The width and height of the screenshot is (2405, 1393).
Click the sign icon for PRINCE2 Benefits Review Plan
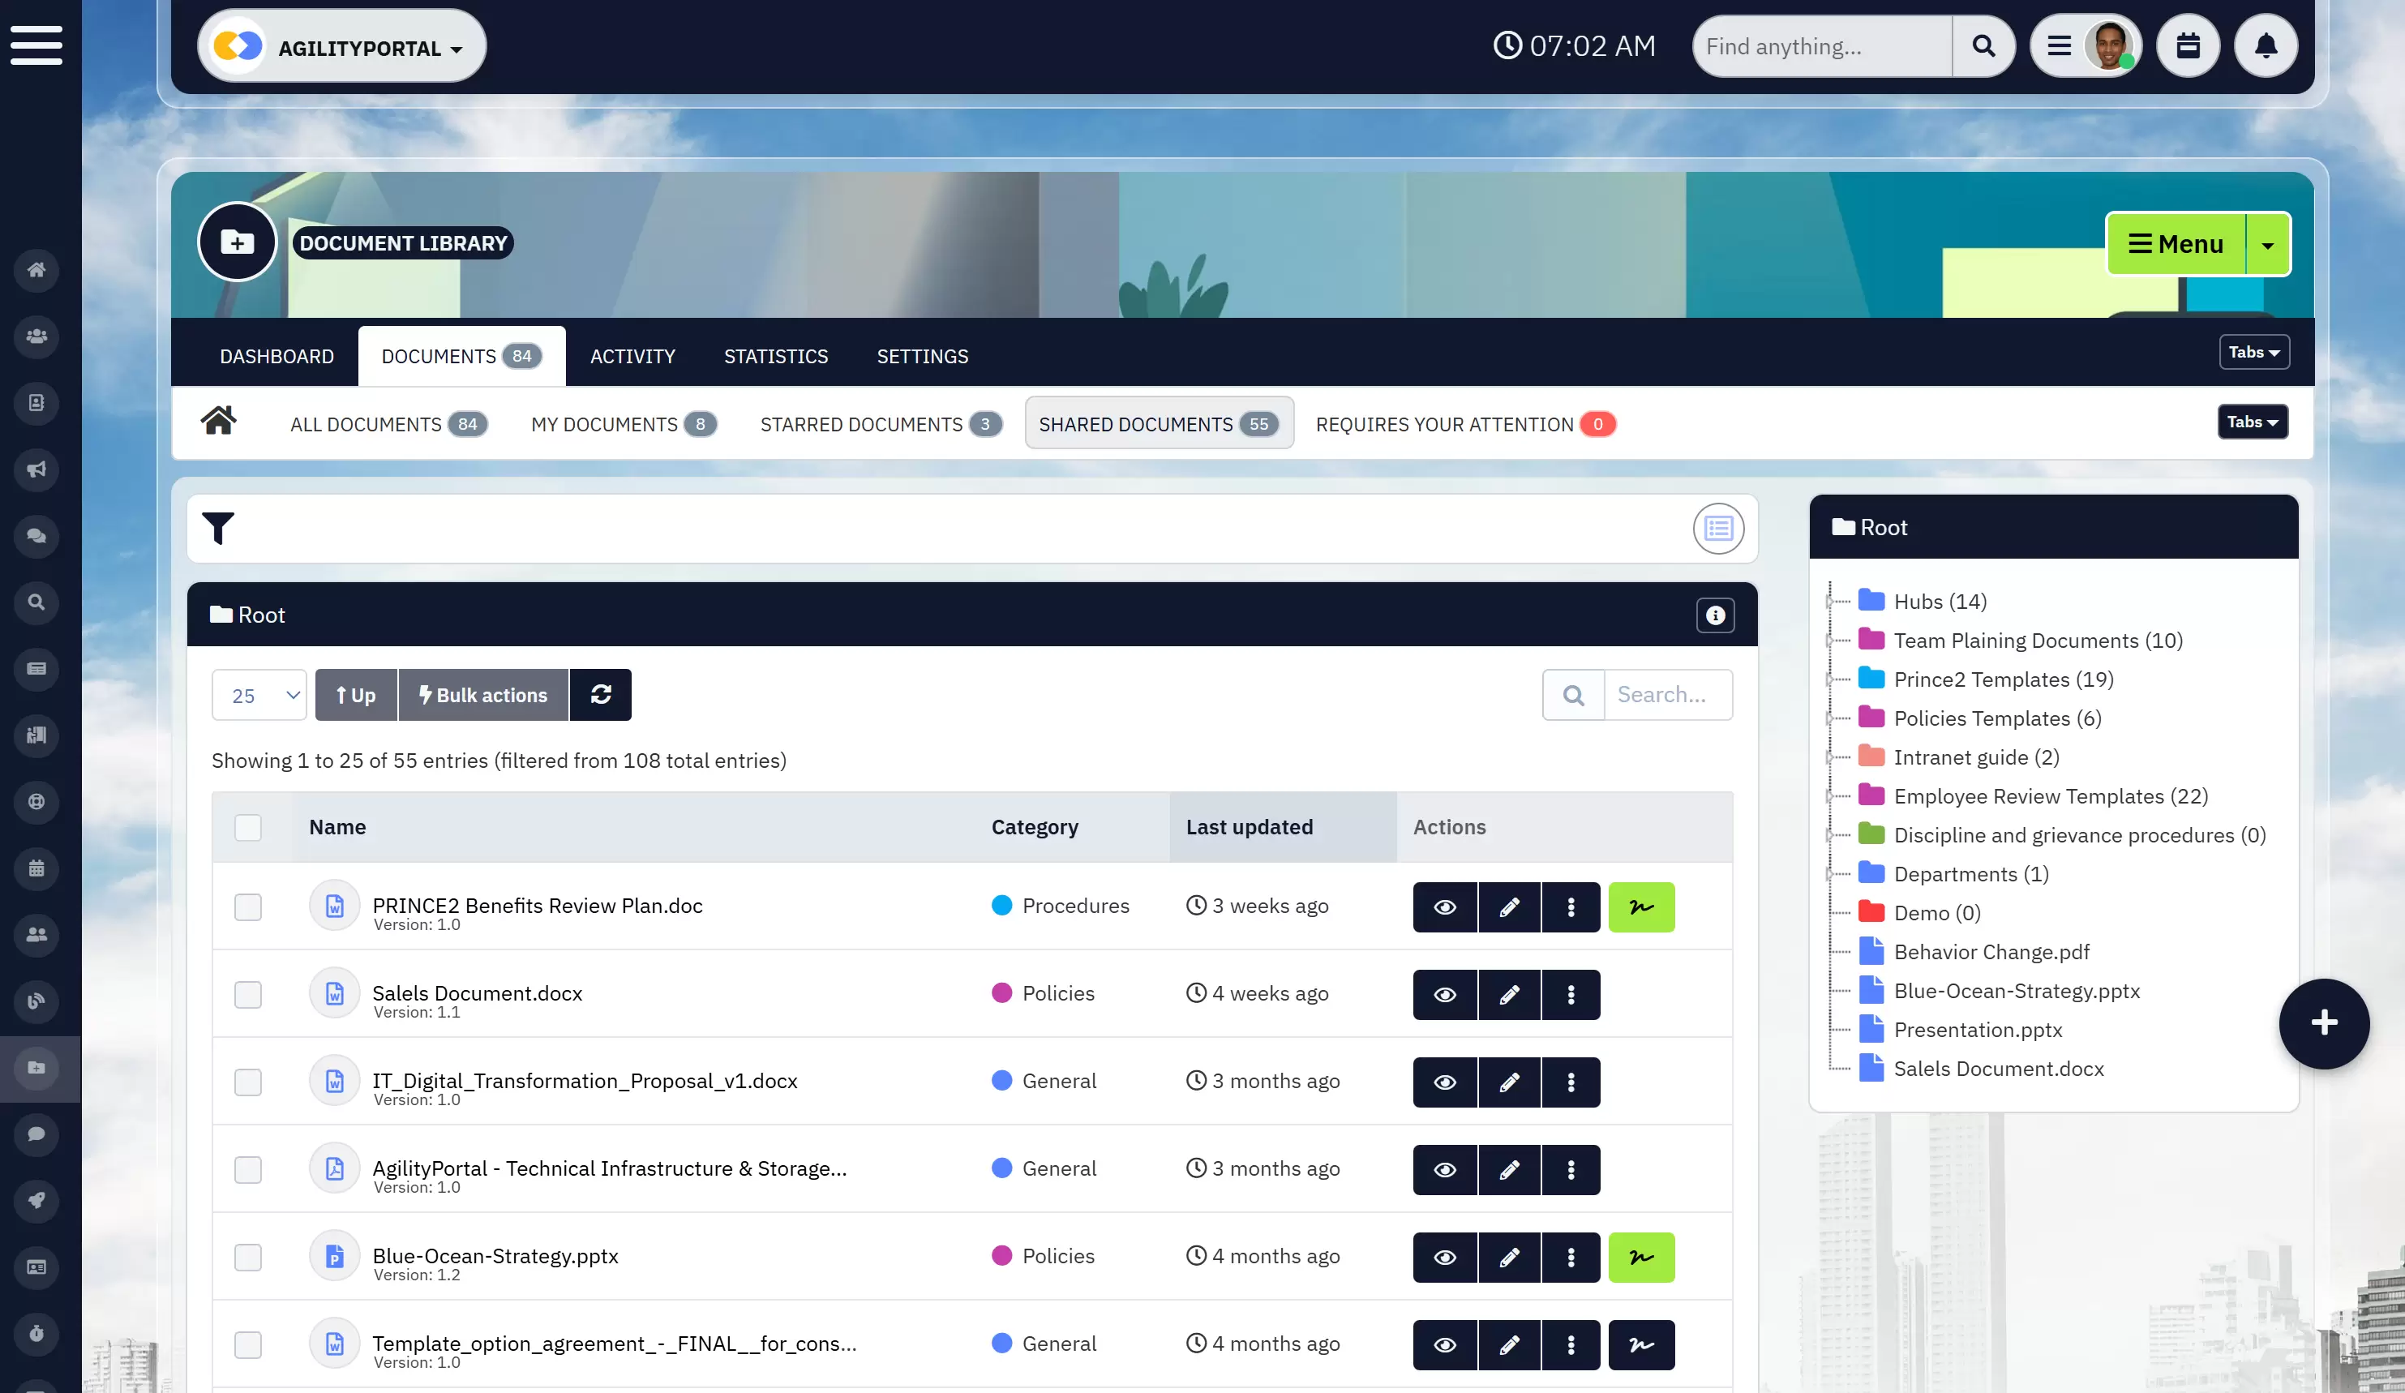(x=1640, y=907)
